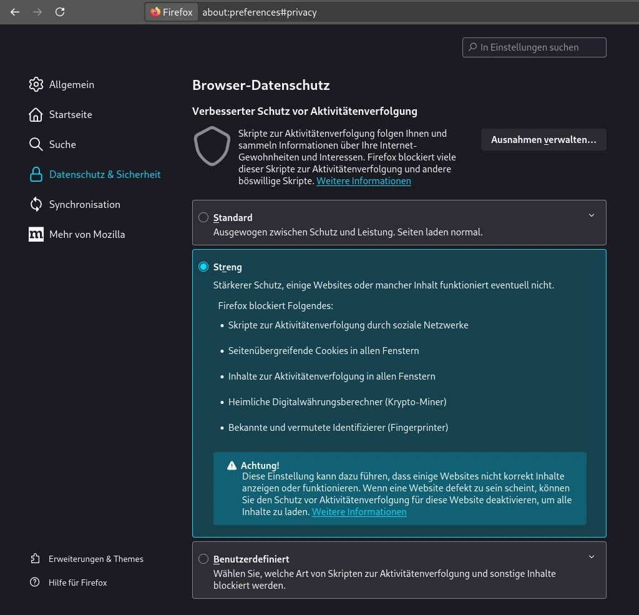The height and width of the screenshot is (615, 639).
Task: Expand the Standard option details chevron
Action: [592, 215]
